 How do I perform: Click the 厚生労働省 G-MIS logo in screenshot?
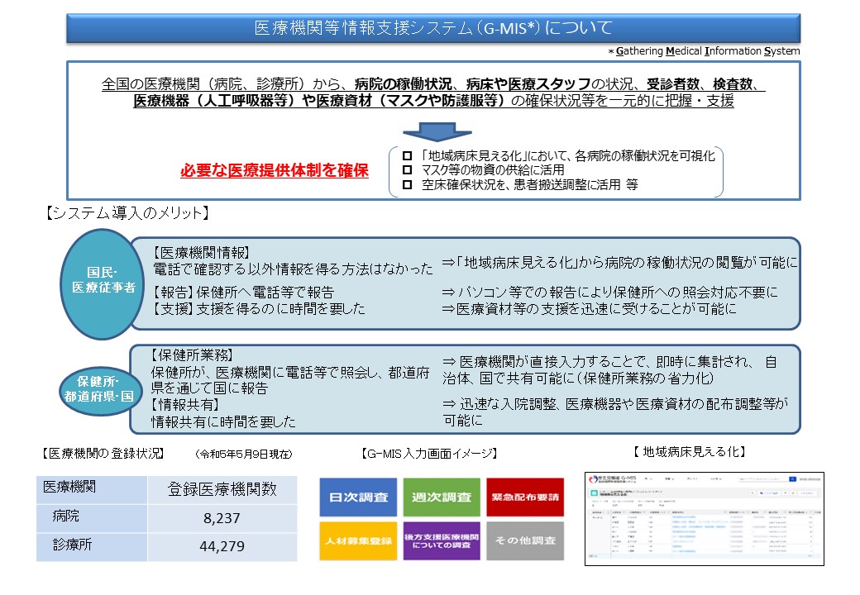click(x=613, y=479)
